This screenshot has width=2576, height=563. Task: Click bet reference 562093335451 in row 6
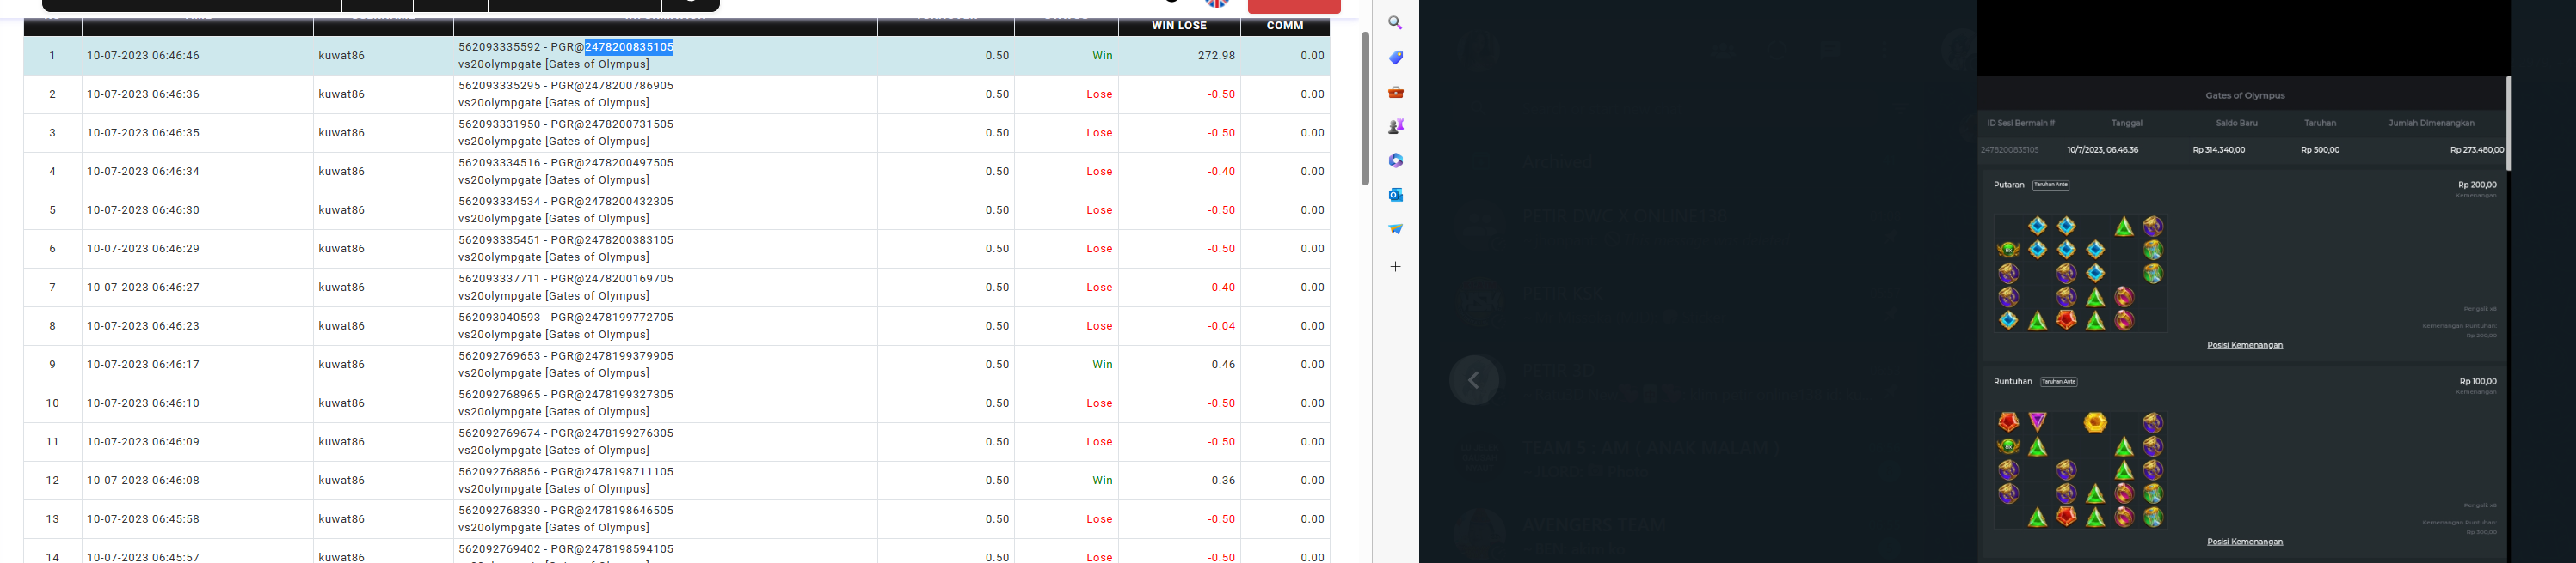499,240
